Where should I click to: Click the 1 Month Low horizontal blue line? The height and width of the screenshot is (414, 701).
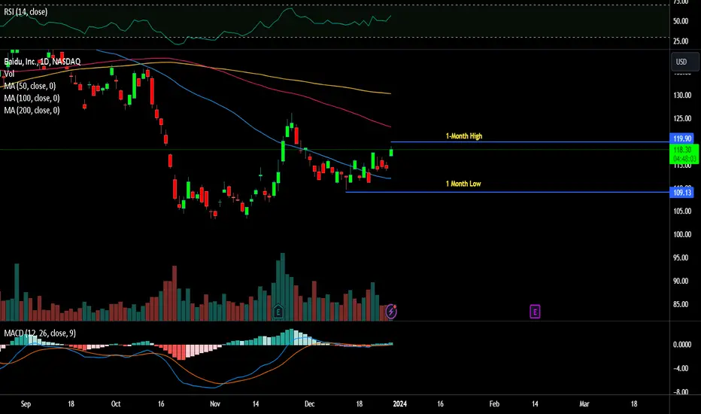click(x=508, y=193)
